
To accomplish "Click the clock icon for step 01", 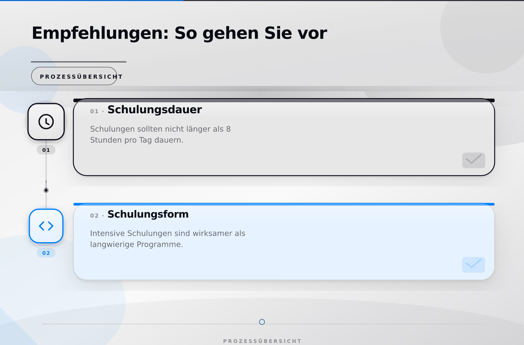I will [x=46, y=122].
